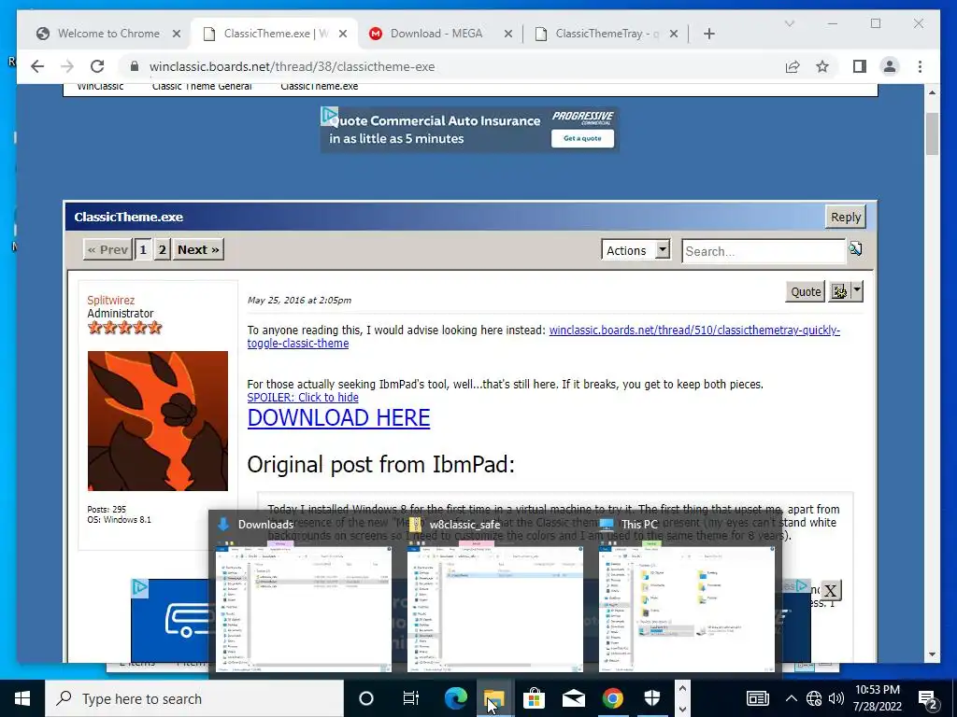Open the Splitwirez username link
Image resolution: width=957 pixels, height=717 pixels.
[x=110, y=300]
